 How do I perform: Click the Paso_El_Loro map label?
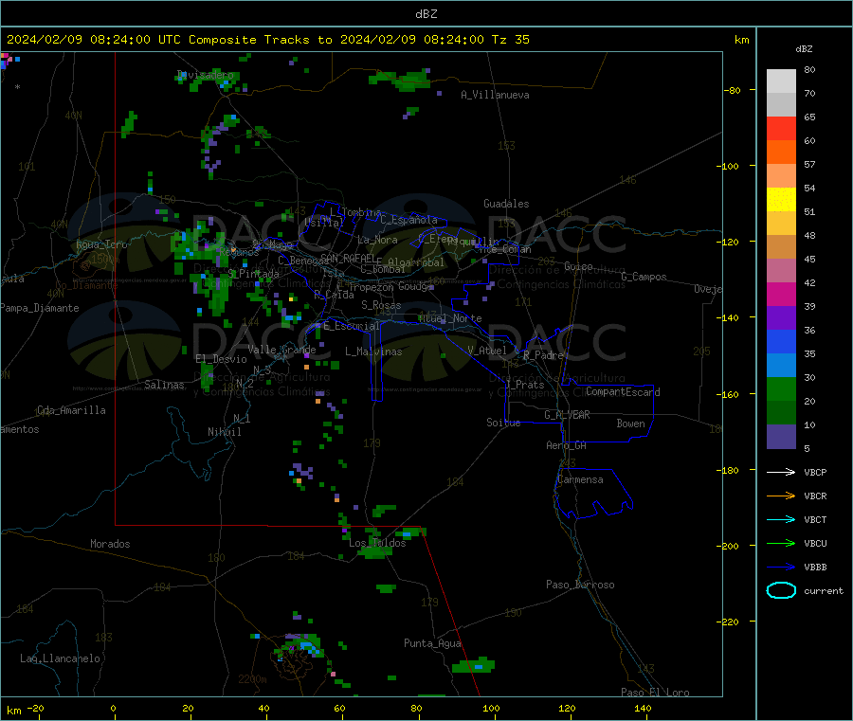[x=656, y=693]
